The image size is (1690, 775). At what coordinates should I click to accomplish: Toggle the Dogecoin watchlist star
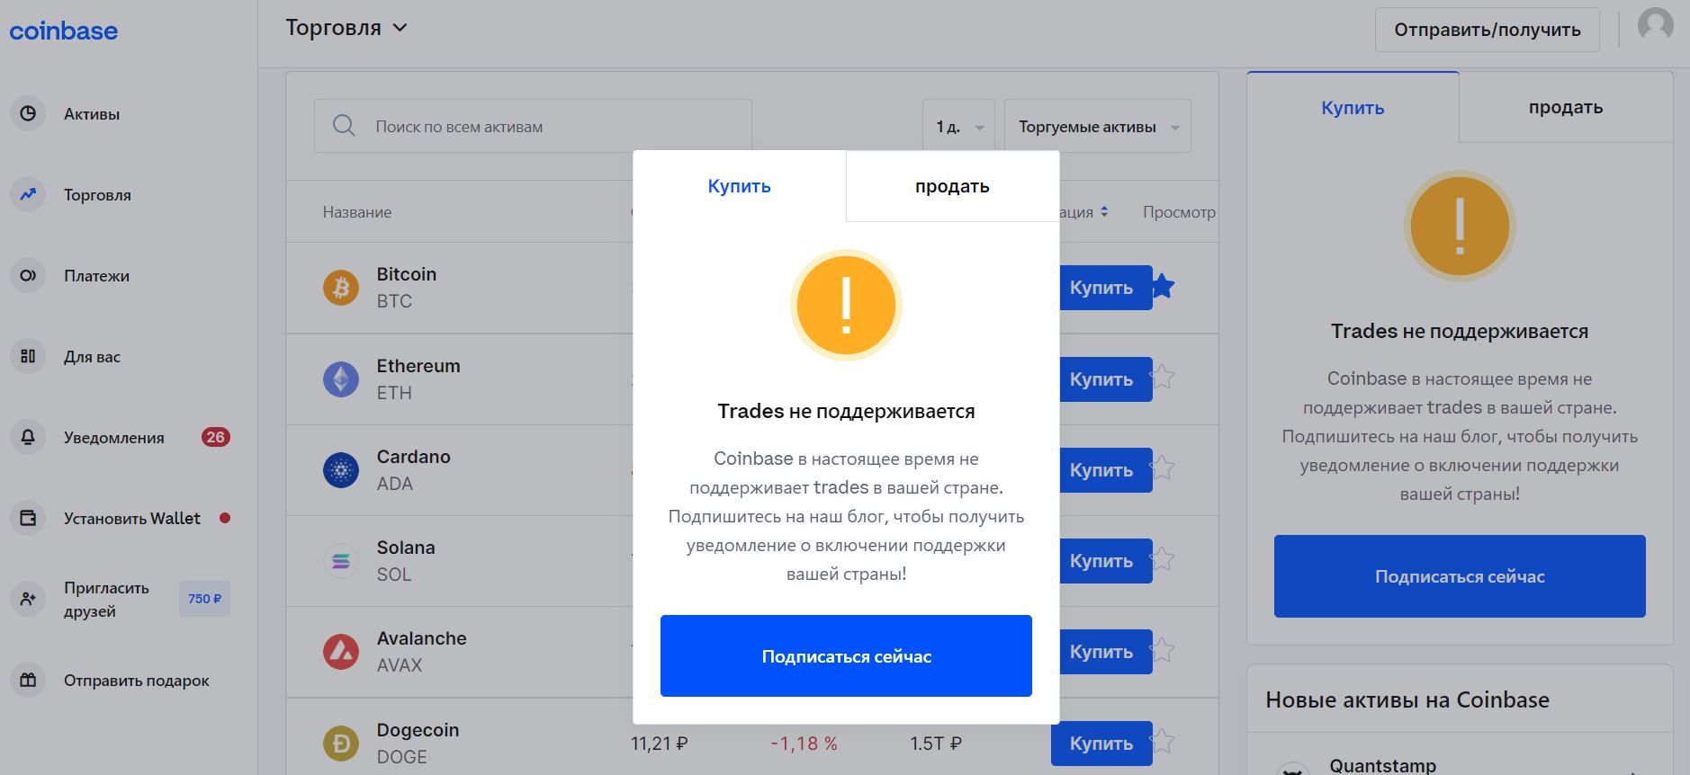tap(1164, 741)
